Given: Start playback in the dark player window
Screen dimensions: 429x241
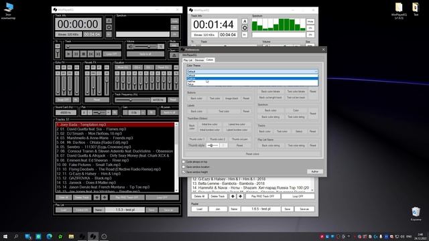Looking at the screenshot, I should tap(68, 54).
